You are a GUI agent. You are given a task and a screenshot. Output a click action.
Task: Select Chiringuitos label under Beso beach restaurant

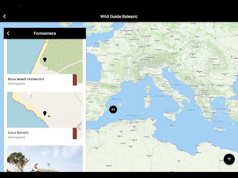tap(16, 83)
